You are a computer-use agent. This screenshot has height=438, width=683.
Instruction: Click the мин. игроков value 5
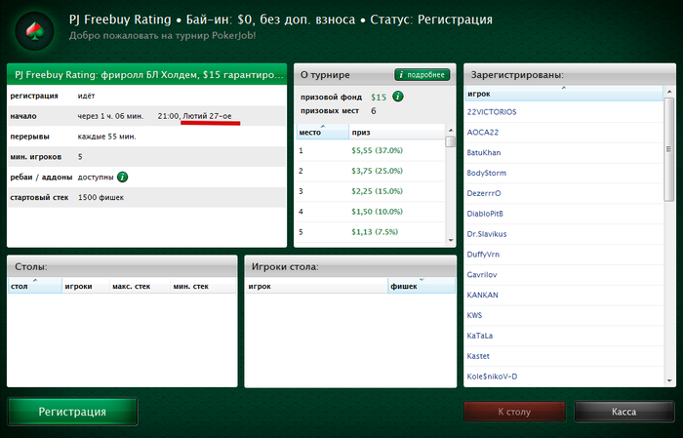coord(80,157)
